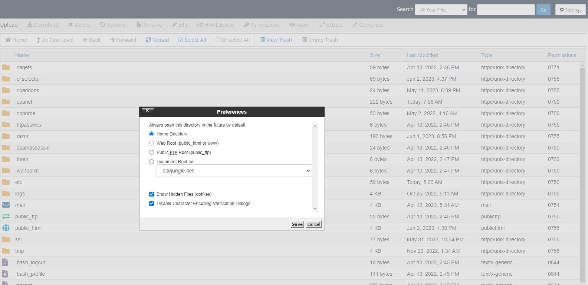Open the All Your Files search dropdown
This screenshot has width=588, height=285.
441,10
